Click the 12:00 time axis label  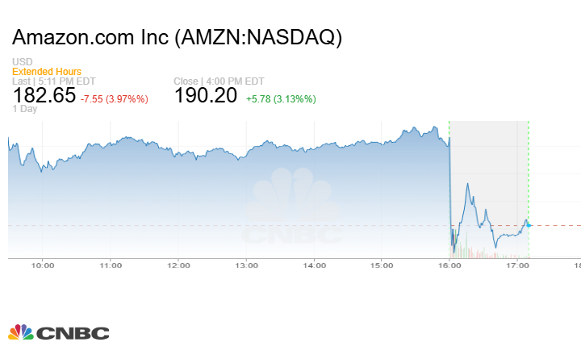click(178, 265)
